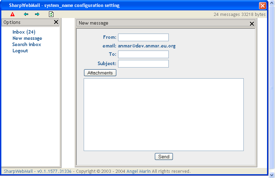This screenshot has width=275, height=178.
Task: Open the New message link in Options
Action: tap(27, 38)
